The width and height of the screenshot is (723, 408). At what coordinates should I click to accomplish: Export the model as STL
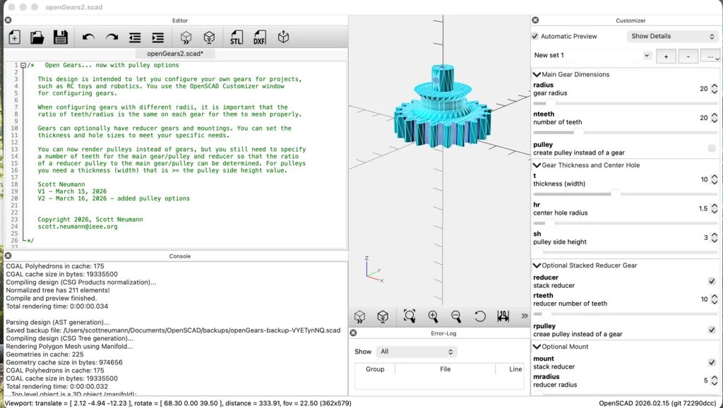(x=236, y=37)
